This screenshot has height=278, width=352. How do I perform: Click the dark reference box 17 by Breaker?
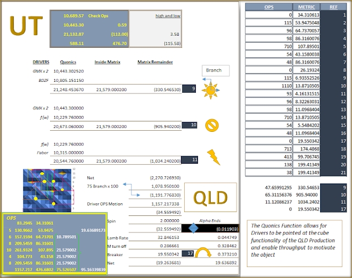coord(188,253)
